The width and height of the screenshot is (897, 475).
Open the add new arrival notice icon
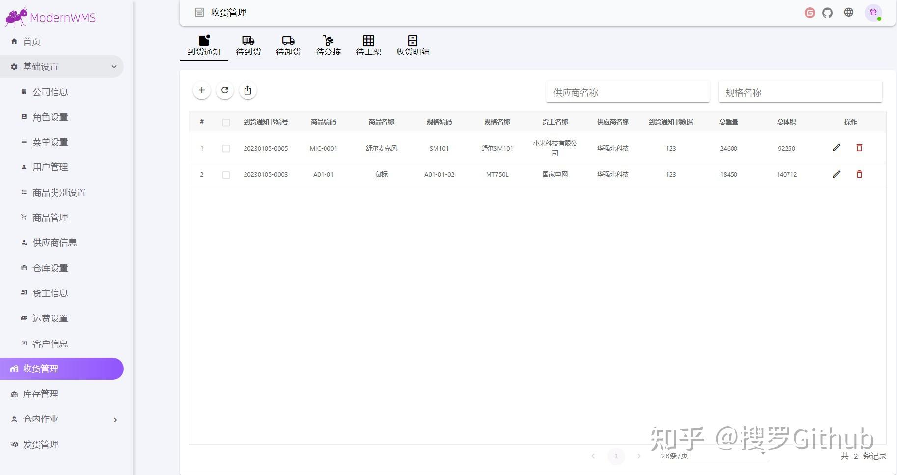pyautogui.click(x=202, y=90)
